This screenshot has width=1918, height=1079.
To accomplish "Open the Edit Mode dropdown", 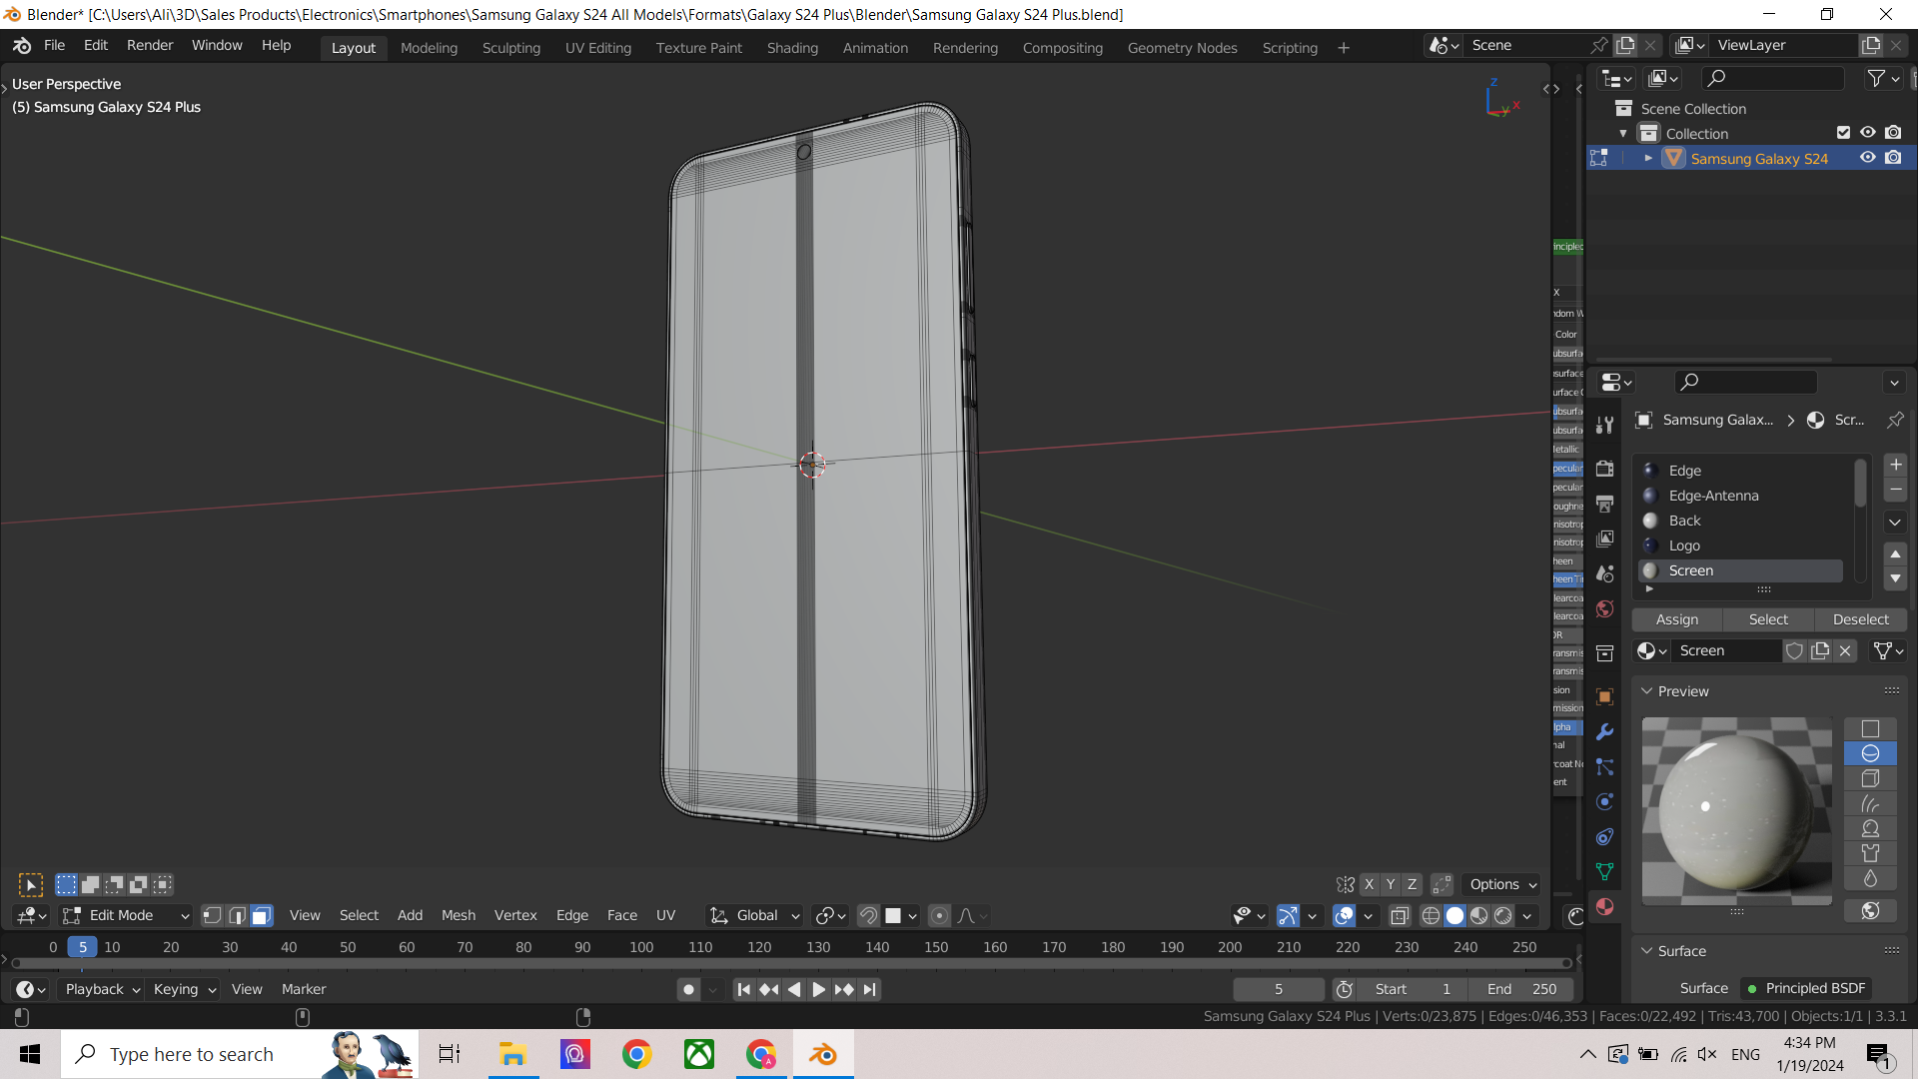I will click(125, 916).
